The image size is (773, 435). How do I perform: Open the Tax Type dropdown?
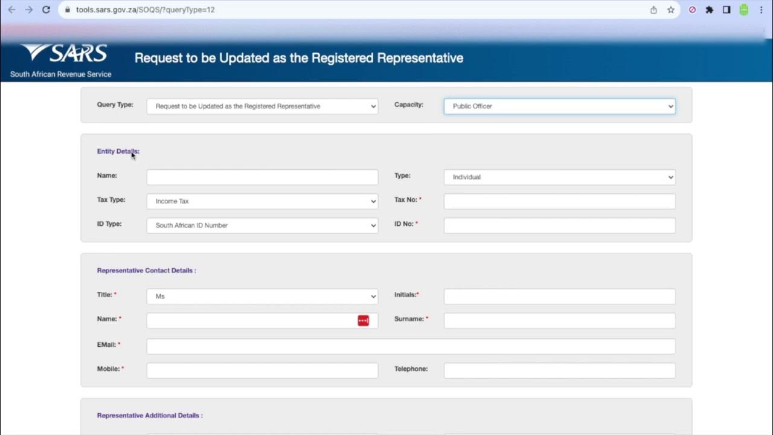[x=262, y=201]
